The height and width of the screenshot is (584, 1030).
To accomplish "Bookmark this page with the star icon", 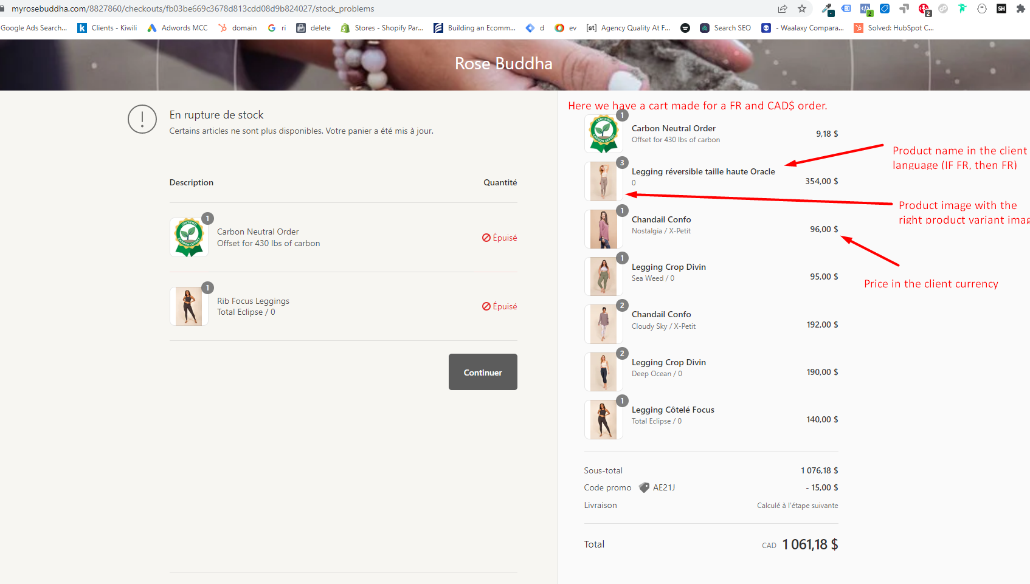I will pyautogui.click(x=802, y=9).
